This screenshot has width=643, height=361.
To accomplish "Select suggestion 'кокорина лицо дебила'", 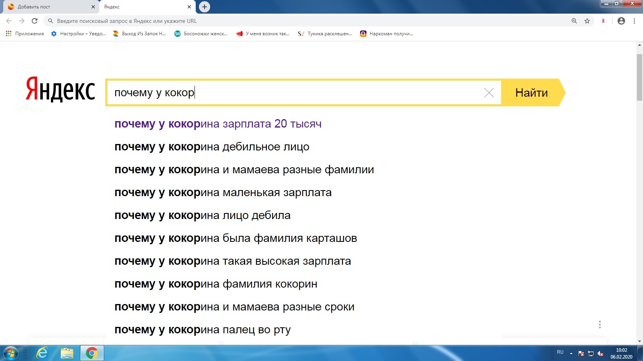I will [x=203, y=215].
